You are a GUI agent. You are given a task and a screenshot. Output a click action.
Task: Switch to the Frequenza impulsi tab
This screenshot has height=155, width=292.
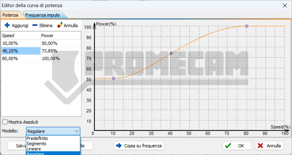click(x=45, y=15)
